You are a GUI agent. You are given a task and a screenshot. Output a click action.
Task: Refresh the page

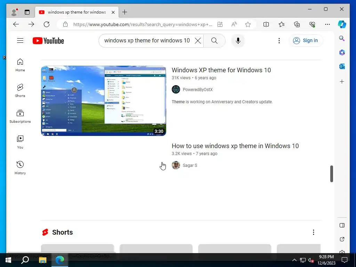click(x=47, y=24)
